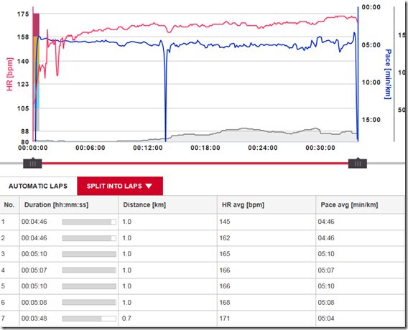
Task: Grab the right range slider handle
Action: (358, 164)
